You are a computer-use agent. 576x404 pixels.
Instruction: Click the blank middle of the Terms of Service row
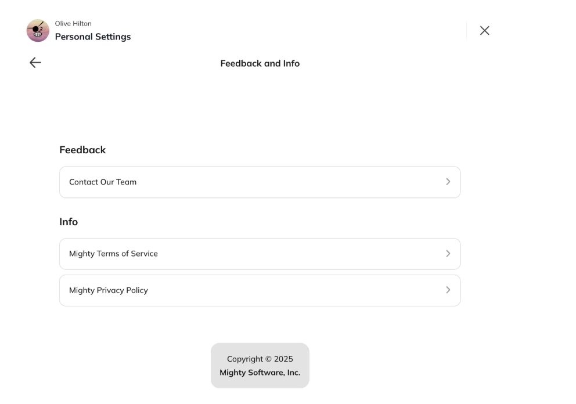[x=290, y=254]
